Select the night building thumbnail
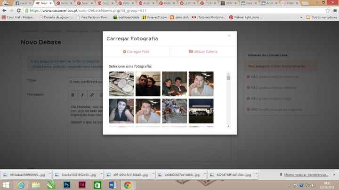The image size is (339, 190). pos(201,111)
